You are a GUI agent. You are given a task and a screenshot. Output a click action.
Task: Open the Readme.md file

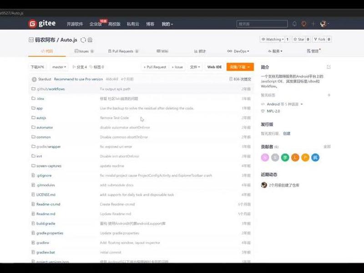coord(46,214)
